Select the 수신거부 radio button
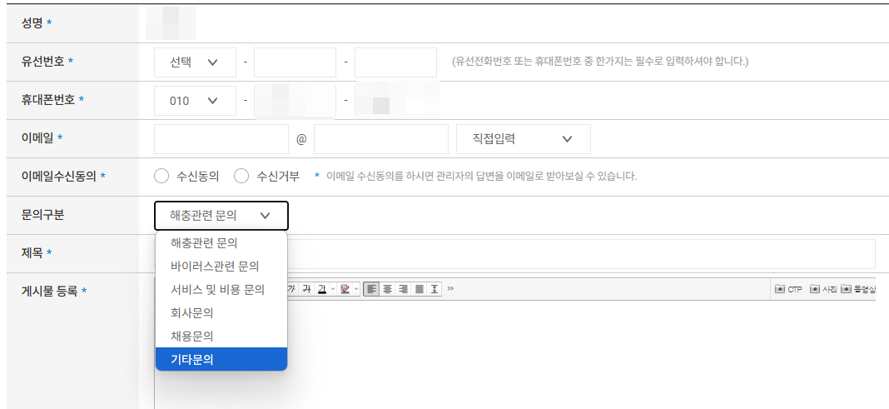This screenshot has width=889, height=409. 241,176
